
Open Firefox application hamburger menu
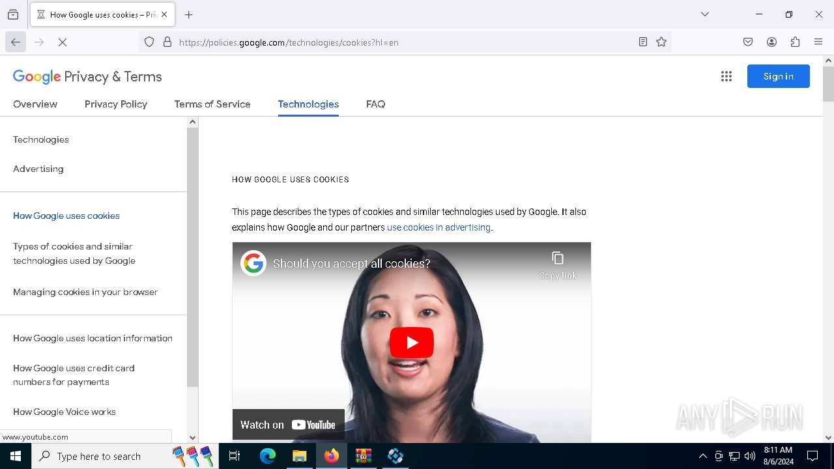click(x=818, y=42)
